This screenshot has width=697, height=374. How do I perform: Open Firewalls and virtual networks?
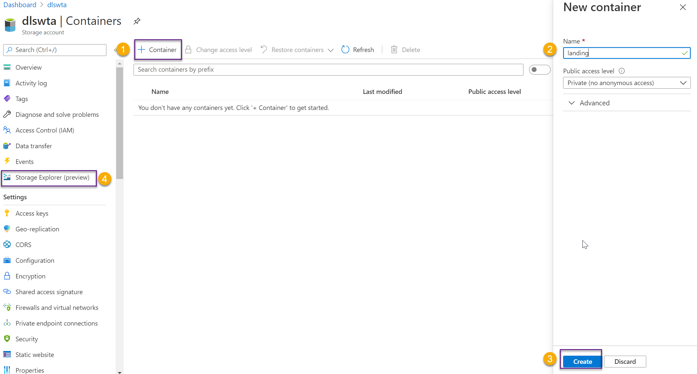[57, 308]
